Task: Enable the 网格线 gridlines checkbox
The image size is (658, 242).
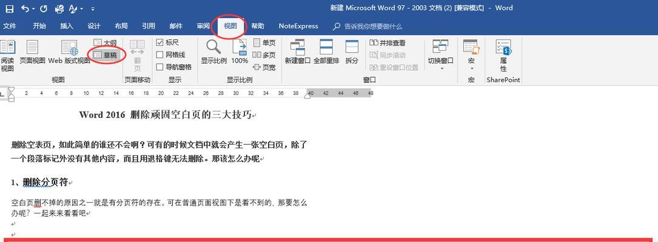Action: 171,55
